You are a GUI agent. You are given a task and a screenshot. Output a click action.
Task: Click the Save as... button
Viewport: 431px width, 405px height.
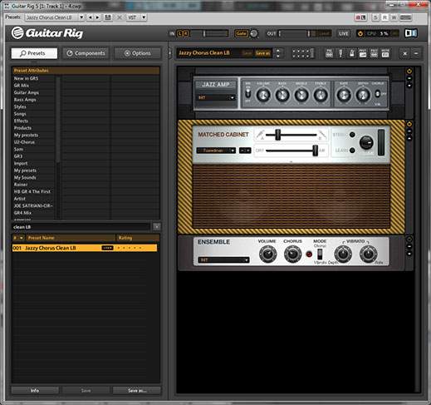[137, 390]
